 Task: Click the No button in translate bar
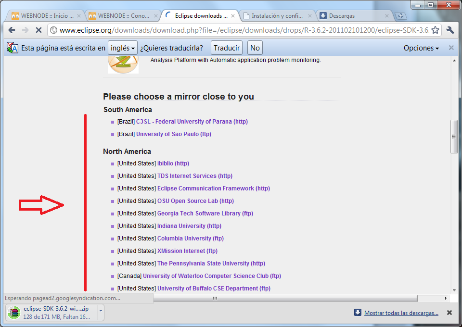pos(255,48)
